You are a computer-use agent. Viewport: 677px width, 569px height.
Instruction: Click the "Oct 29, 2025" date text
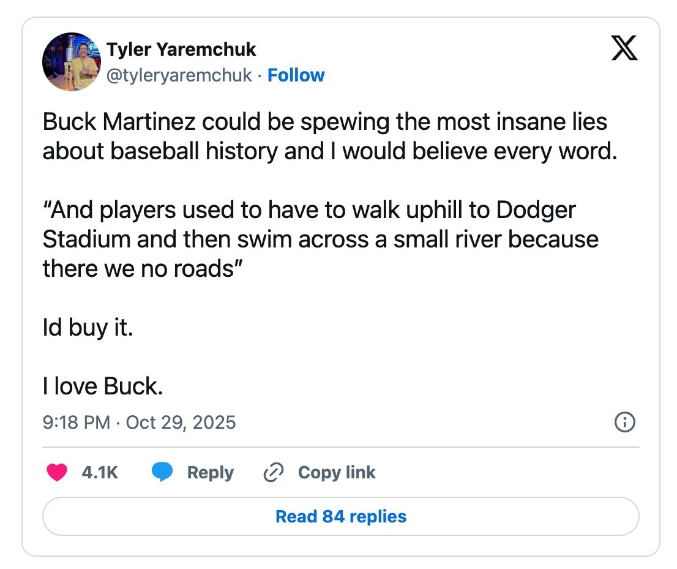pyautogui.click(x=181, y=423)
